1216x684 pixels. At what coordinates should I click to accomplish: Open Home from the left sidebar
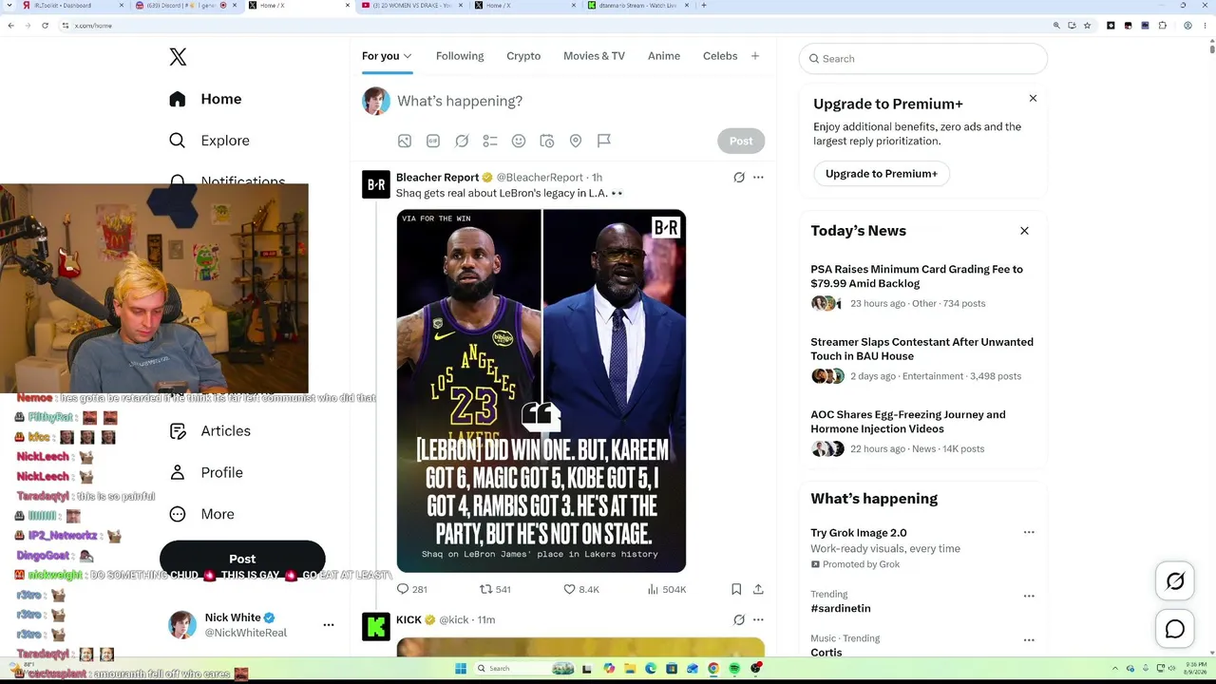(205, 99)
